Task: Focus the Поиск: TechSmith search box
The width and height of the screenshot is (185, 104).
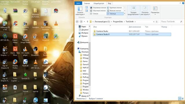Action: (171, 22)
